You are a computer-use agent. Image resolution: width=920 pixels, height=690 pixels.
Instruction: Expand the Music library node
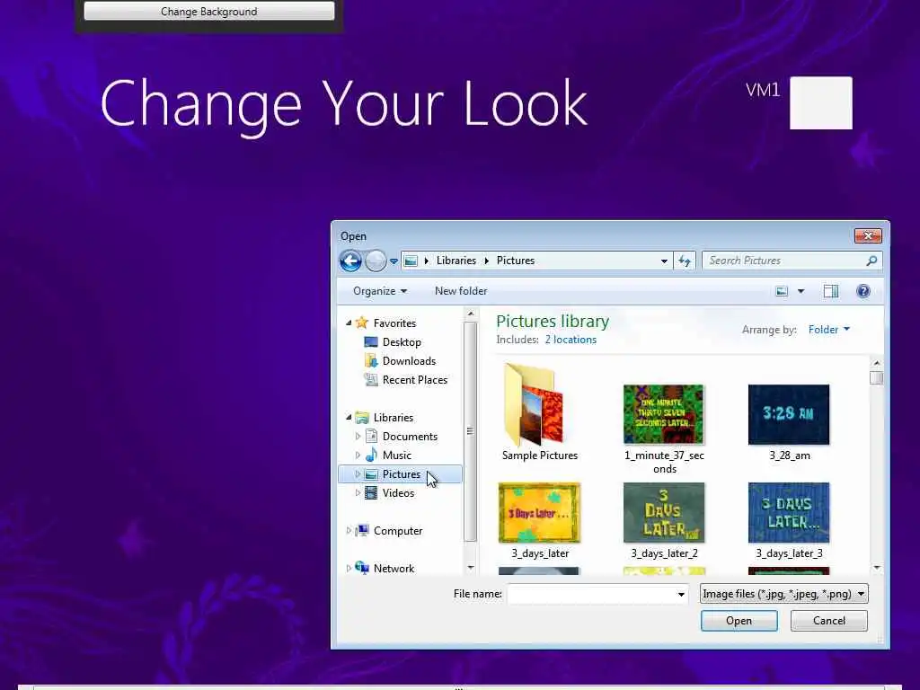[x=358, y=455]
